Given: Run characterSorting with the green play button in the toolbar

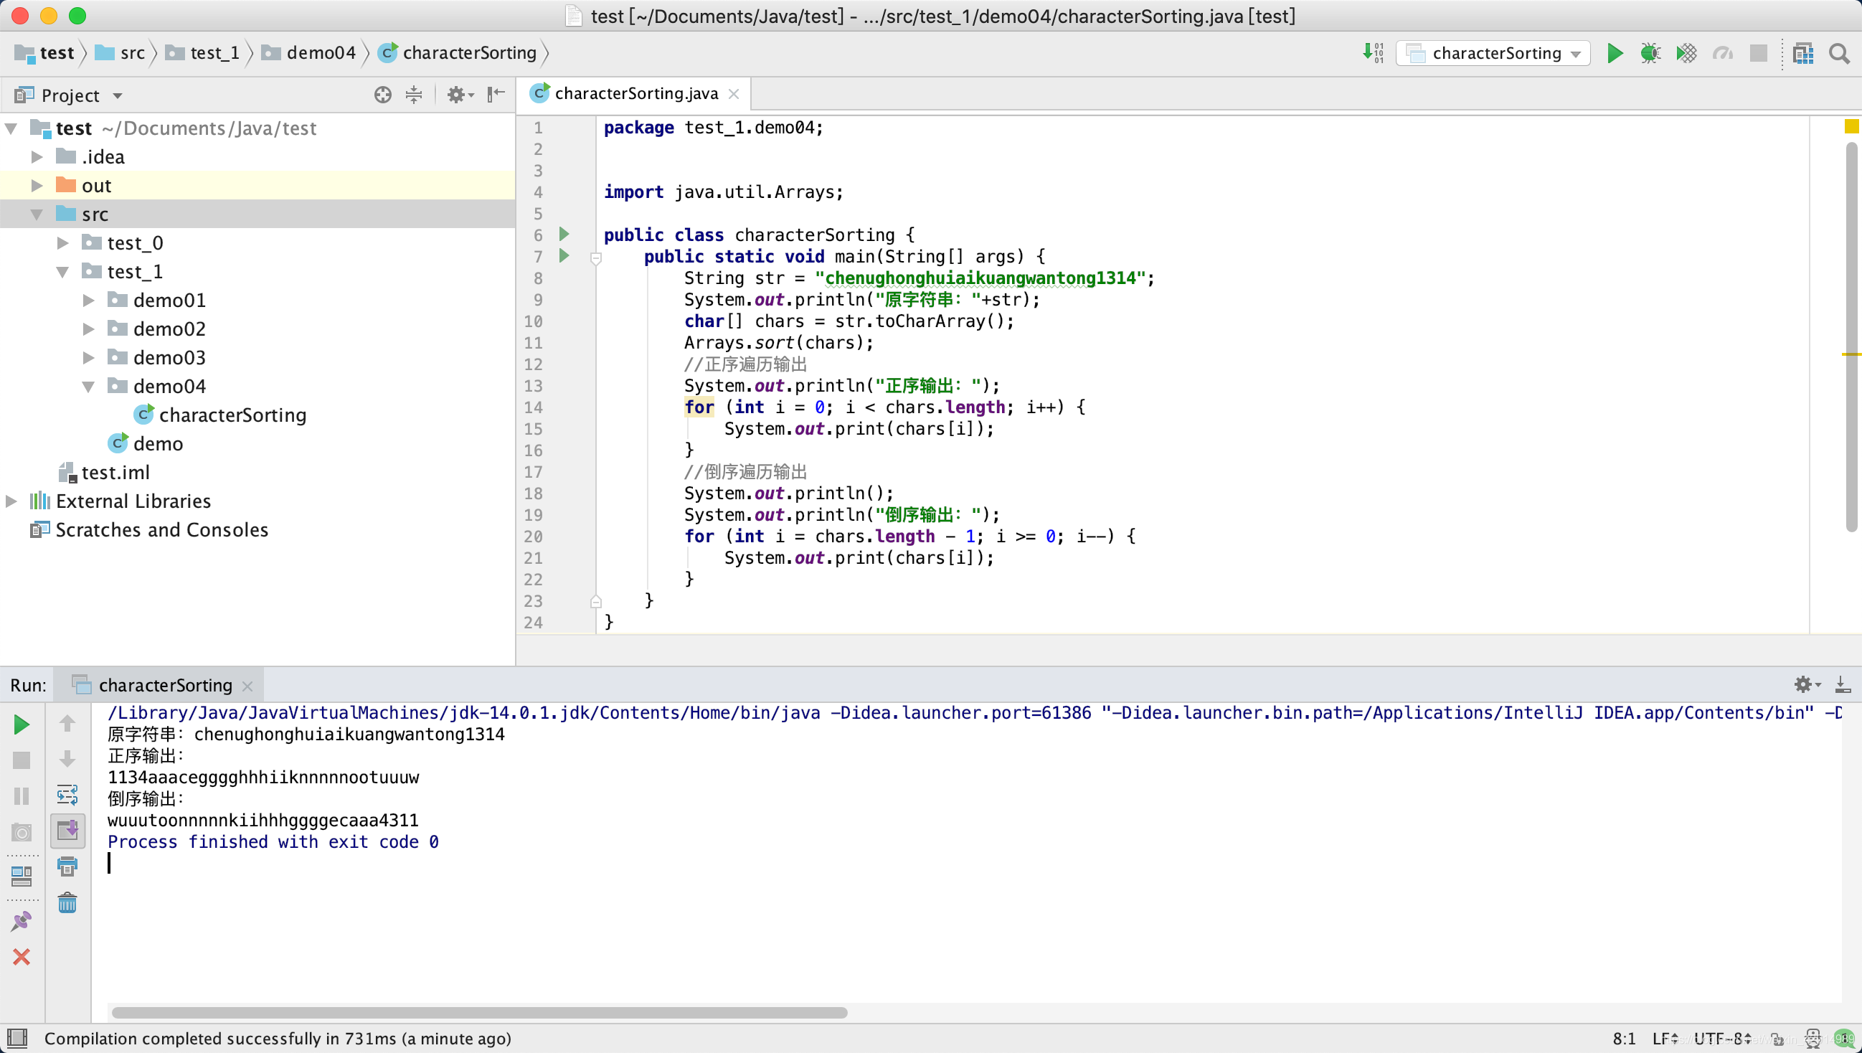Looking at the screenshot, I should (1614, 53).
